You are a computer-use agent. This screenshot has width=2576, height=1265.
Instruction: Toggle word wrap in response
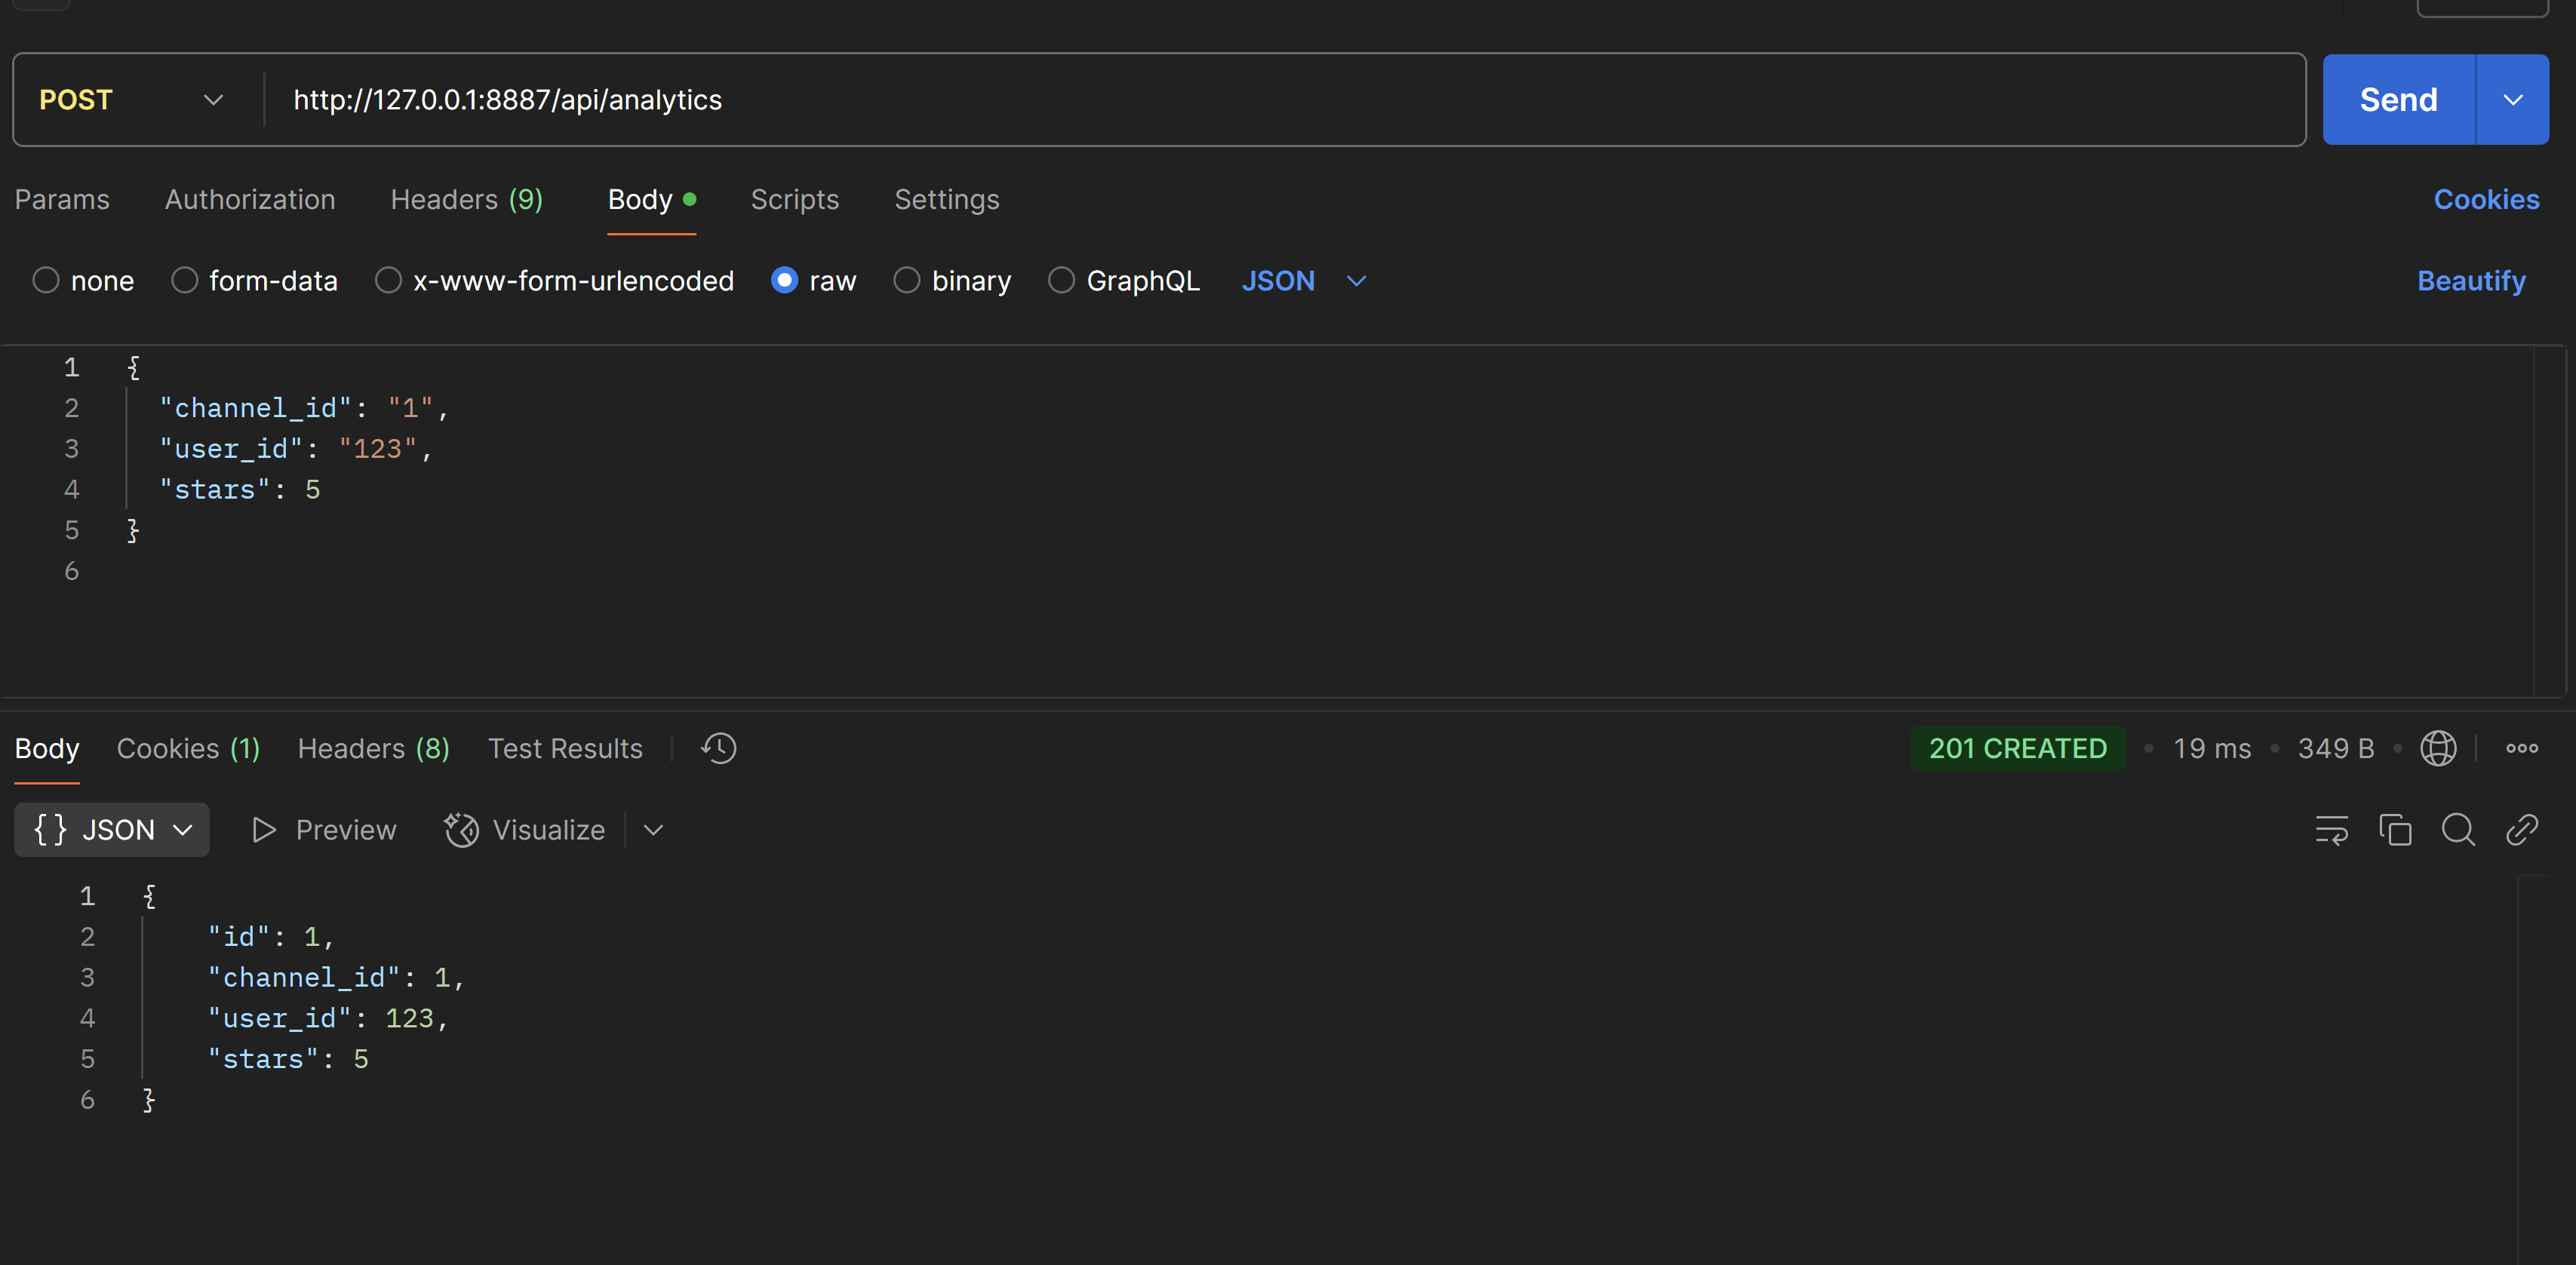tap(2331, 830)
